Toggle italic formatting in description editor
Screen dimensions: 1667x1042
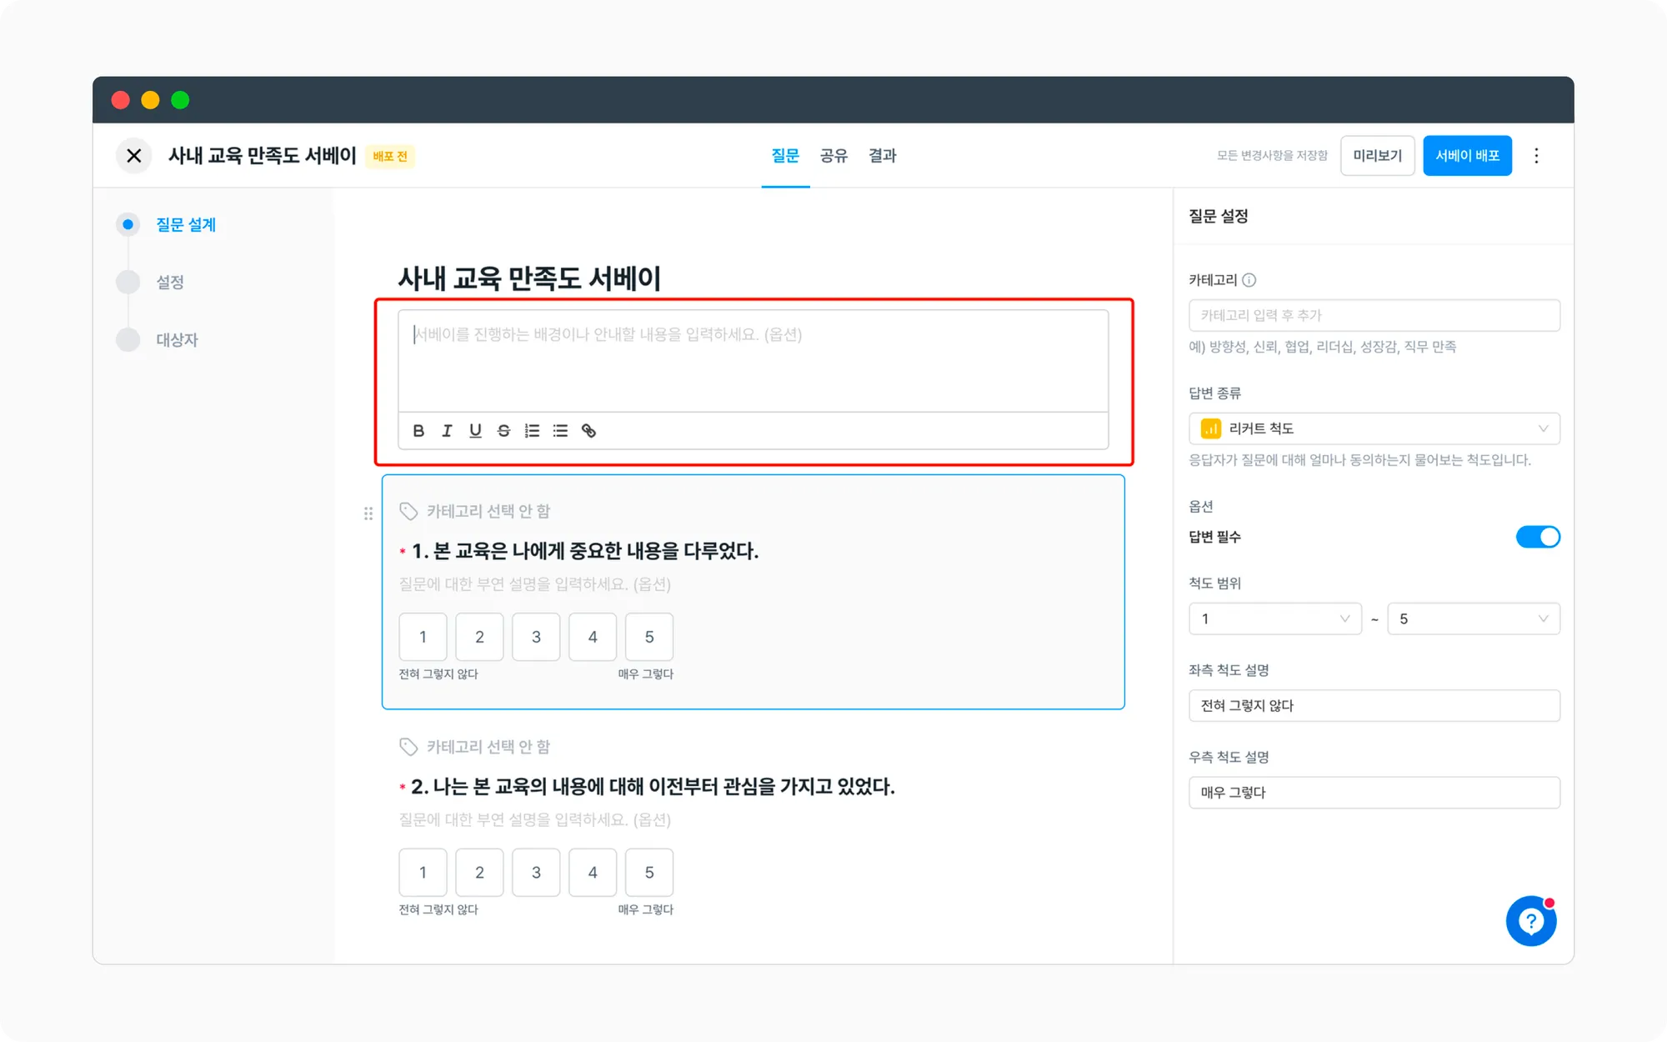coord(447,431)
